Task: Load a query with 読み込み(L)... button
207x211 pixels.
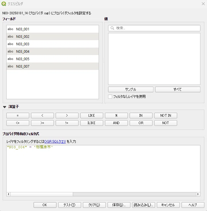Action: [143, 205]
